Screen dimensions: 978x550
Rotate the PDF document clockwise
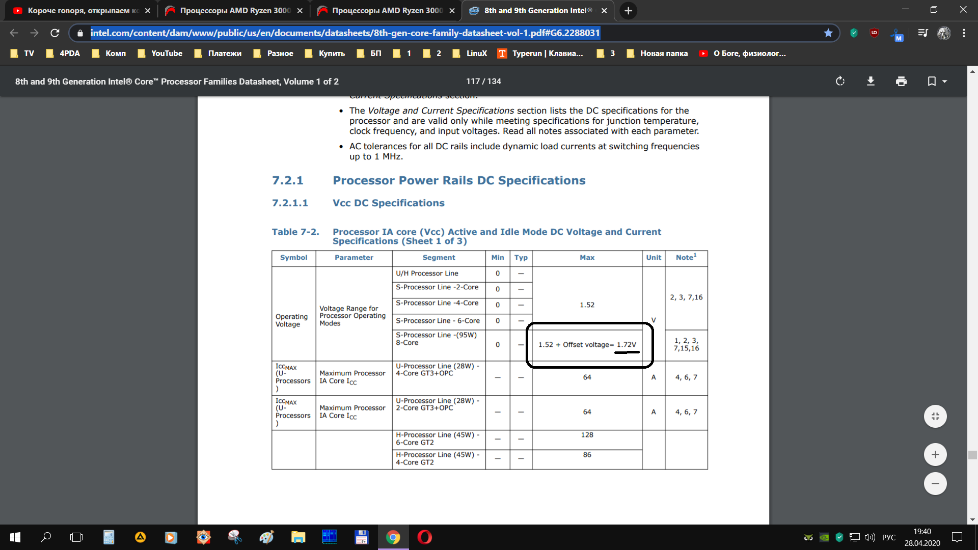click(x=840, y=81)
